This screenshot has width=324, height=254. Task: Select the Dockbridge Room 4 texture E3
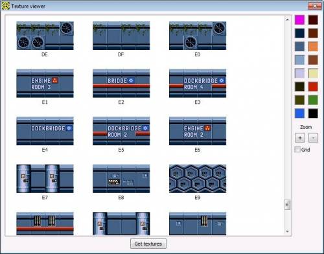[x=198, y=84]
